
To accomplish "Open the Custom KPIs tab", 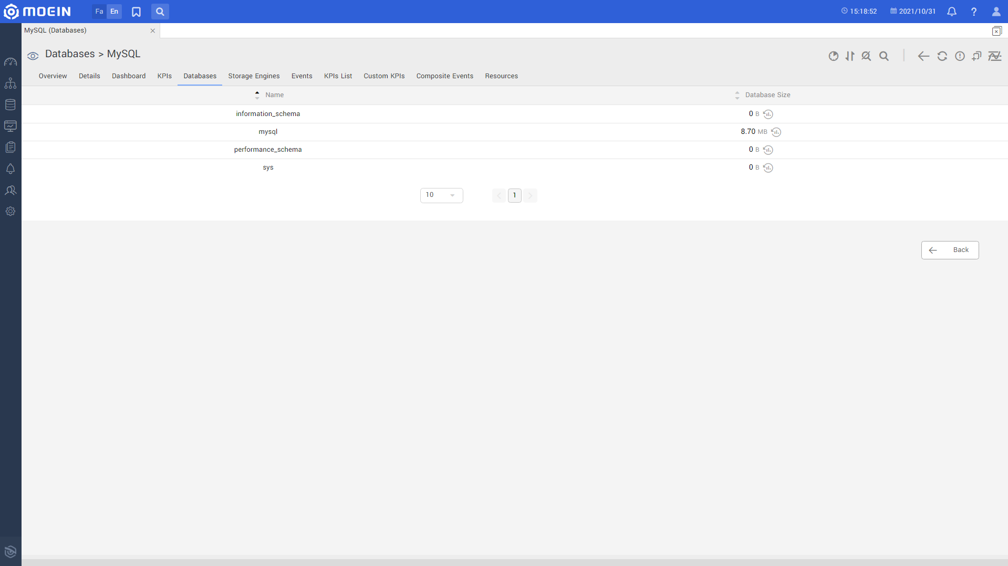I will click(x=384, y=76).
